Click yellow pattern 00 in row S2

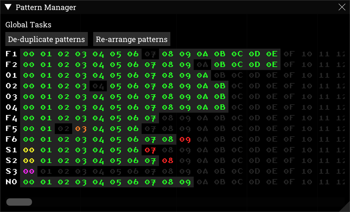(x=29, y=161)
